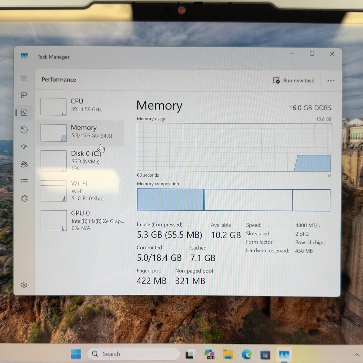Open Microsoft Store from the taskbar
363x363 pixels.
pos(265,354)
